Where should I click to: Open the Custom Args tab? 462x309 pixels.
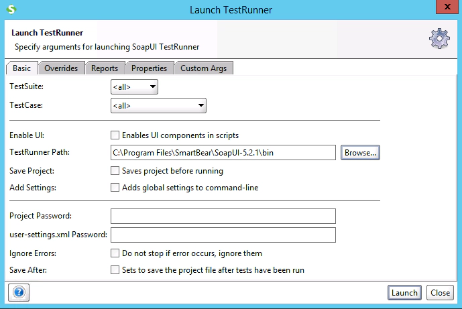click(204, 68)
